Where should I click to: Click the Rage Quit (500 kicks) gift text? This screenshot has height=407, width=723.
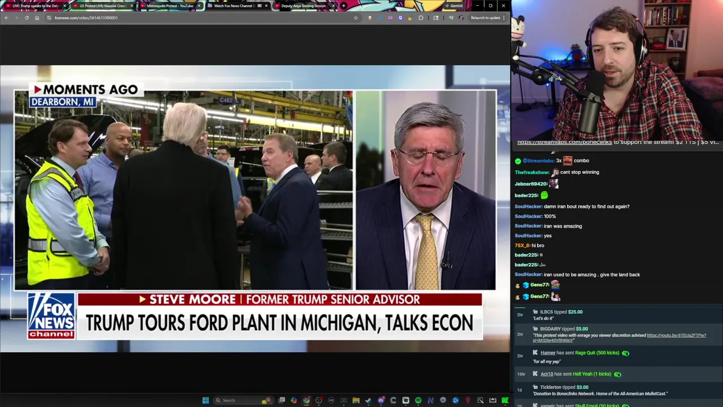tap(597, 353)
